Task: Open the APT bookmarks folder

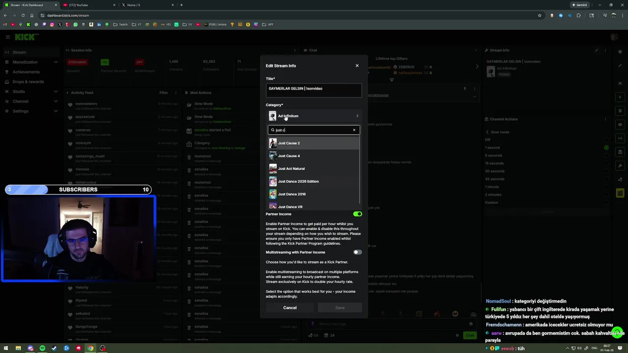Action: click(268, 25)
